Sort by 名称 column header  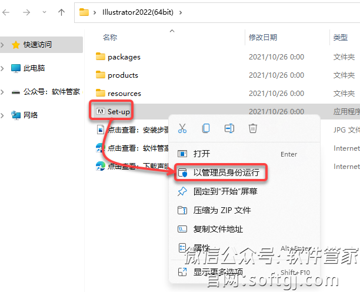(110, 37)
